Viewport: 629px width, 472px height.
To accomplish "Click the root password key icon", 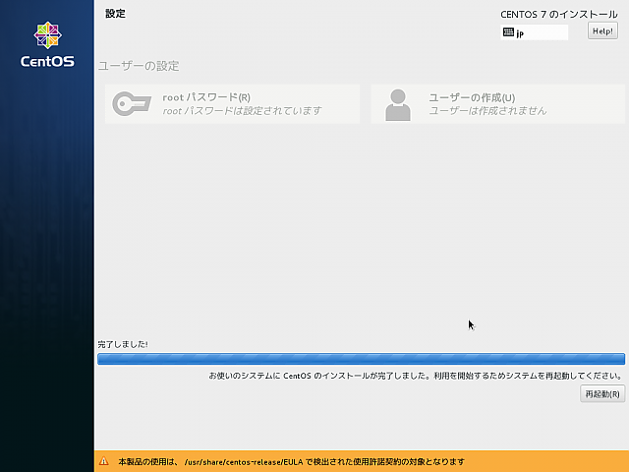I will coord(132,103).
